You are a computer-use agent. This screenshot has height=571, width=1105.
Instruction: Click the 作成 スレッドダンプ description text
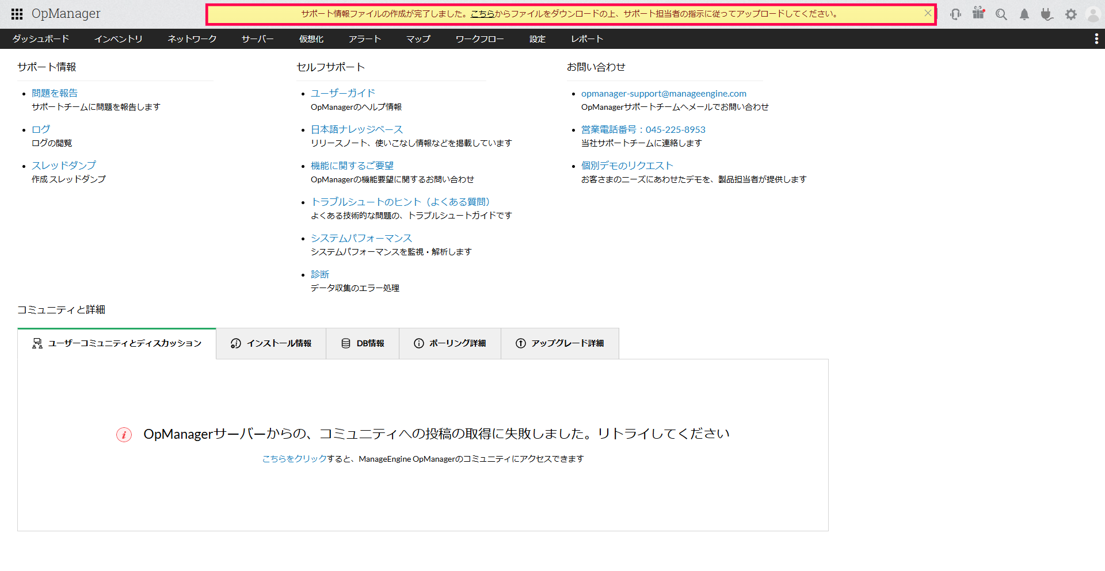[68, 179]
